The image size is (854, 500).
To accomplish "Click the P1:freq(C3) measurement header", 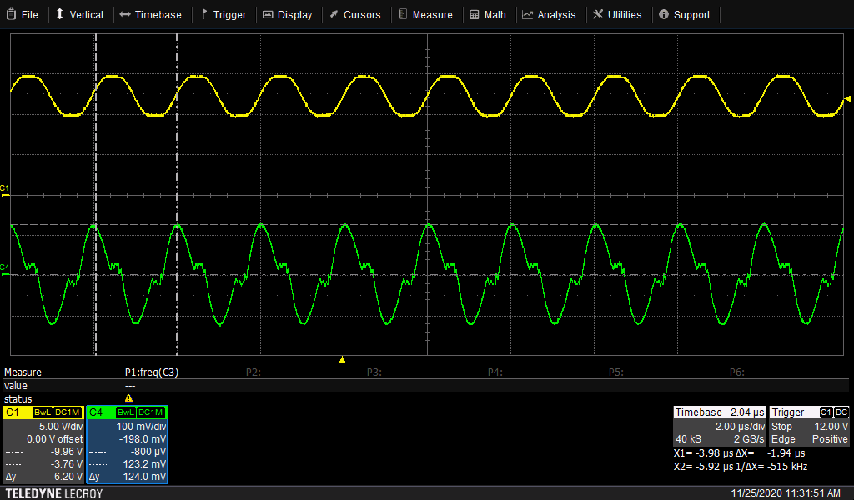I will click(152, 372).
